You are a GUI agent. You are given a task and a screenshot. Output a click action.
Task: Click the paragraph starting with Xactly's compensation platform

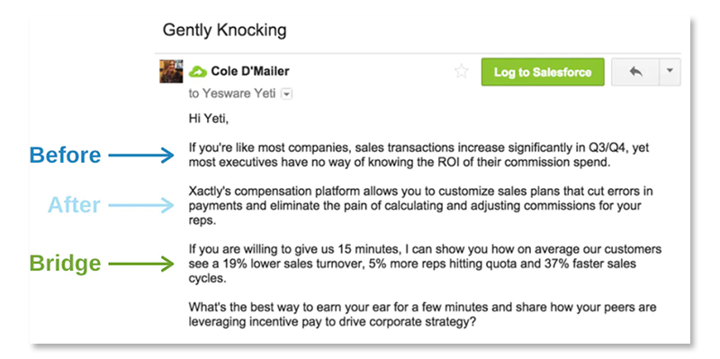[420, 206]
